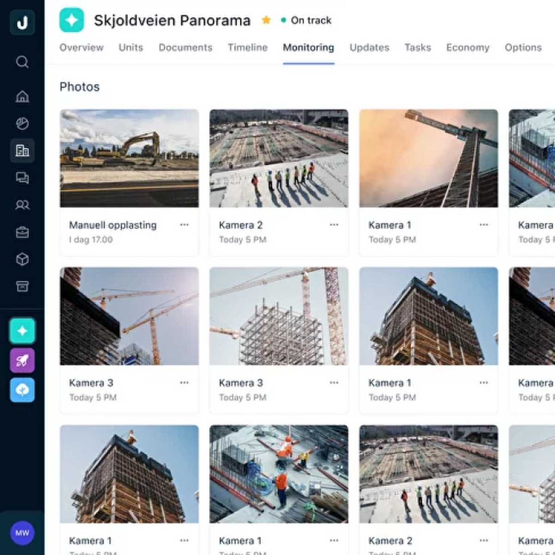The height and width of the screenshot is (555, 555).
Task: Click the briefcase icon in the sidebar
Action: pos(22,232)
